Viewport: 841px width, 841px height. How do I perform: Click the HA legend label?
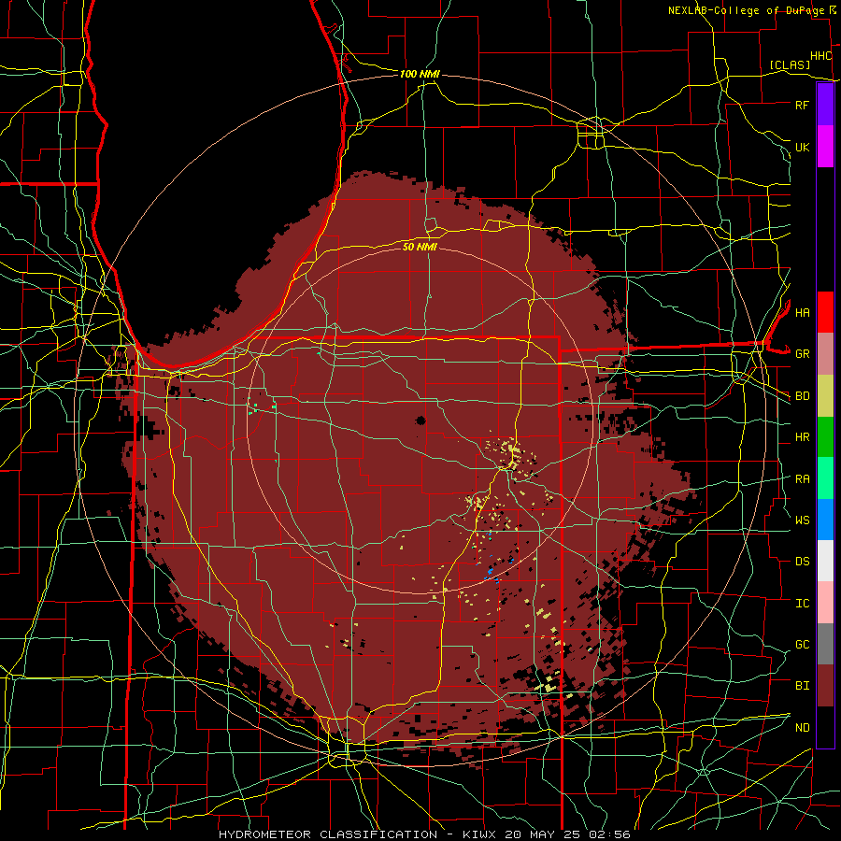tap(802, 312)
